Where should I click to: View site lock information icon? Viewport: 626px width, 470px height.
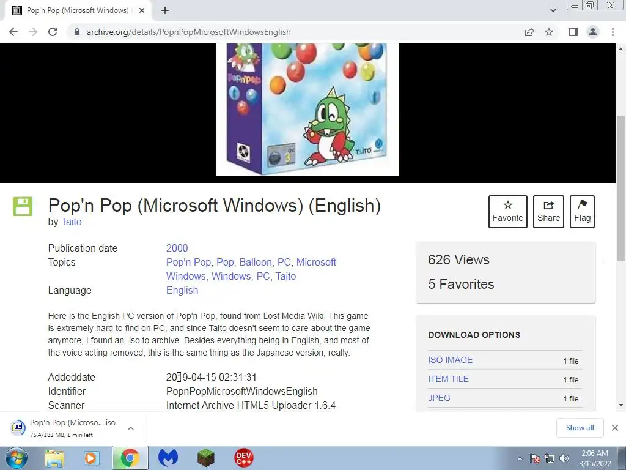click(x=77, y=32)
